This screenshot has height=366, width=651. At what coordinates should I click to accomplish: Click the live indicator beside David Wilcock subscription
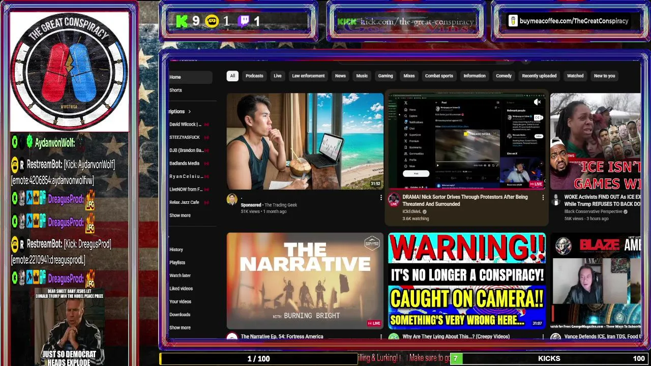pos(206,124)
